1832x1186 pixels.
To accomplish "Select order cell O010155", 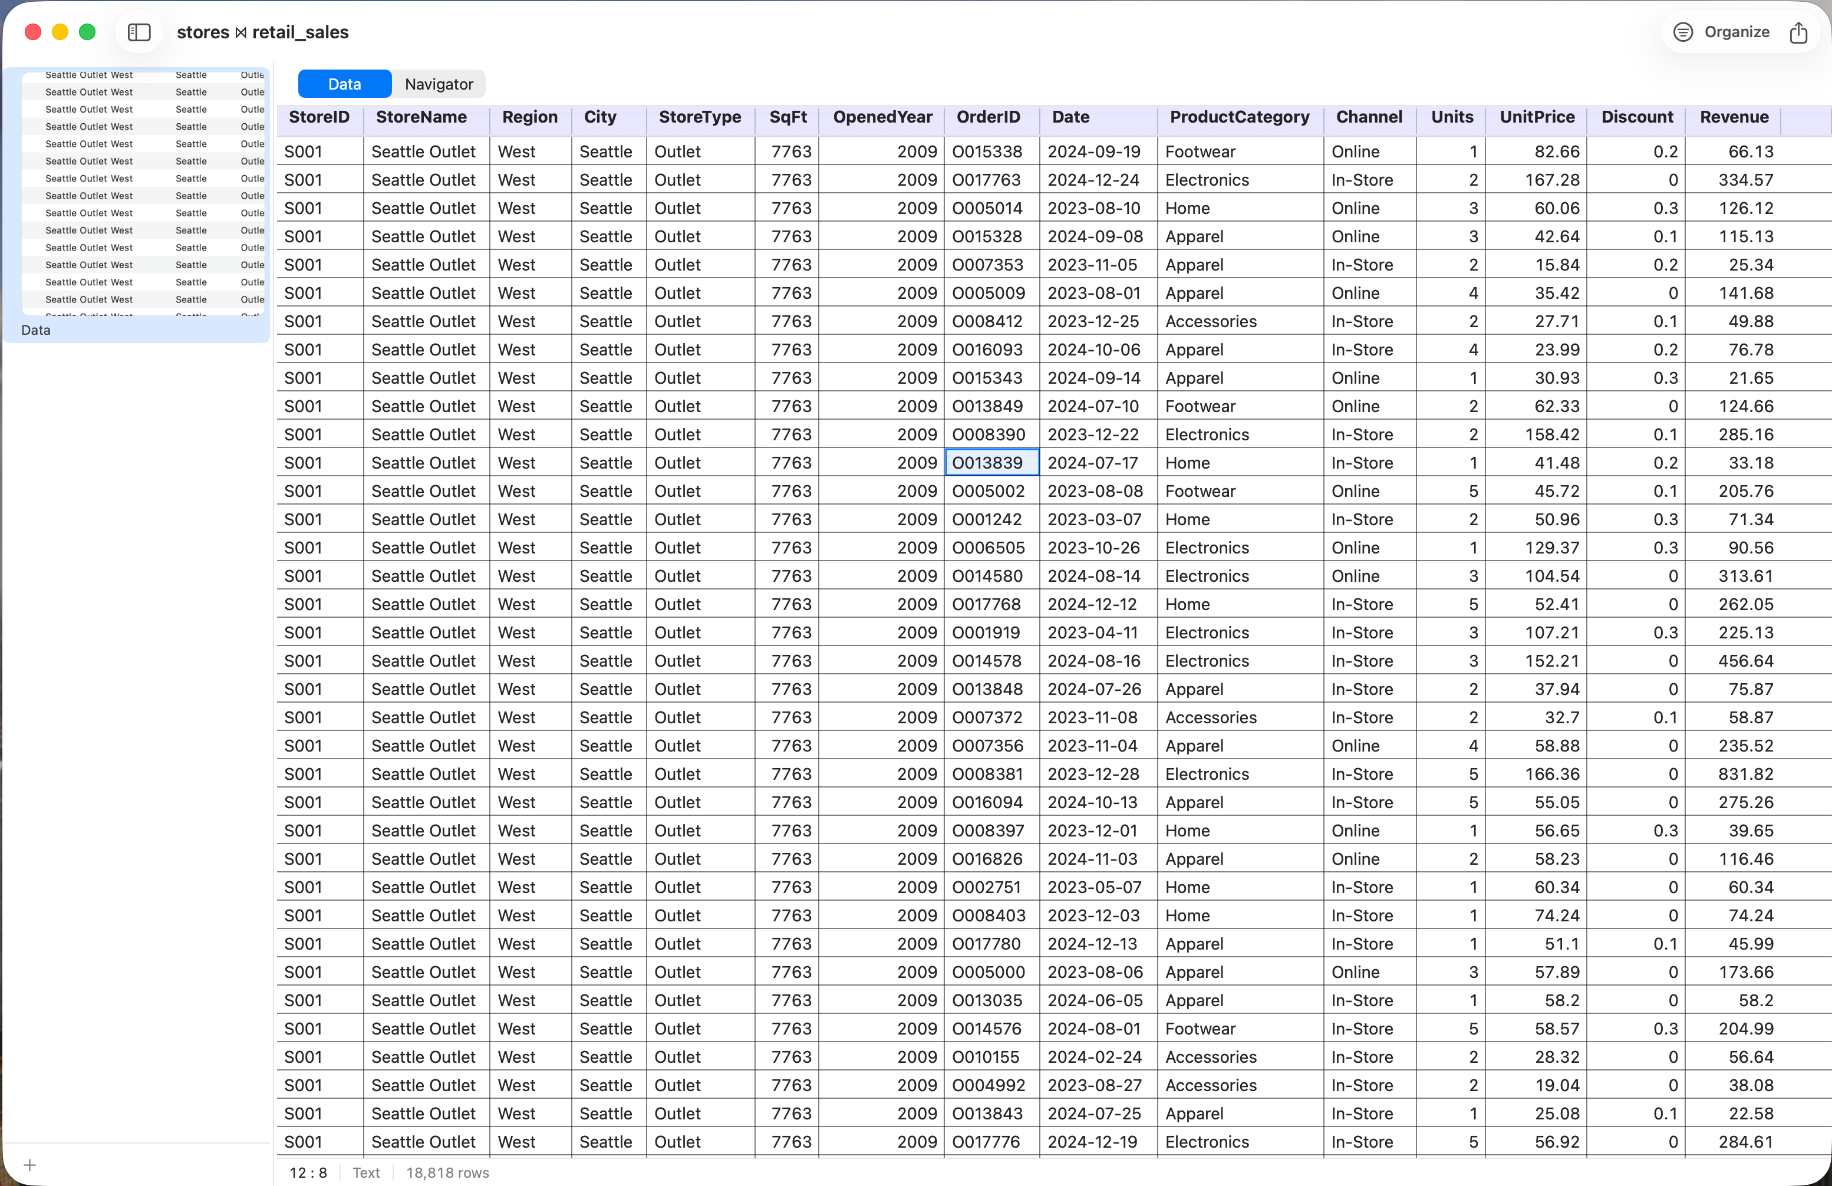I will coord(991,1057).
